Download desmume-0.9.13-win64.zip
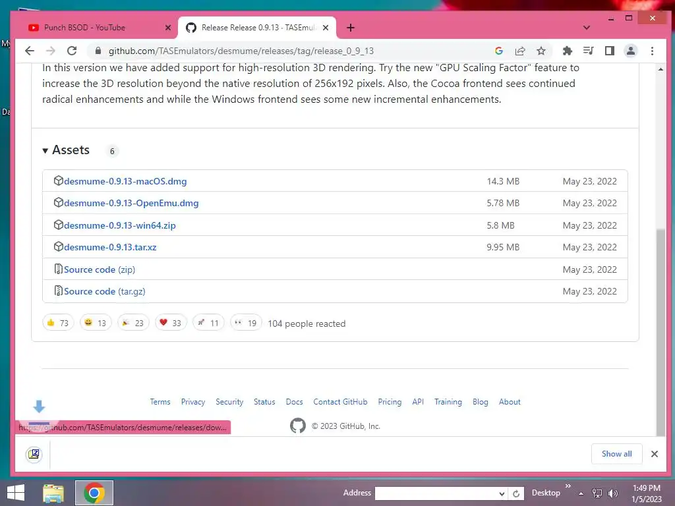 (120, 225)
